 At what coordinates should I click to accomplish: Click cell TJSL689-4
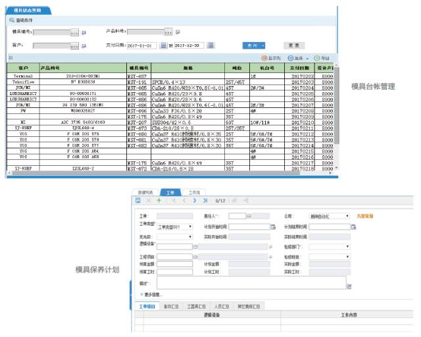[x=83, y=128]
